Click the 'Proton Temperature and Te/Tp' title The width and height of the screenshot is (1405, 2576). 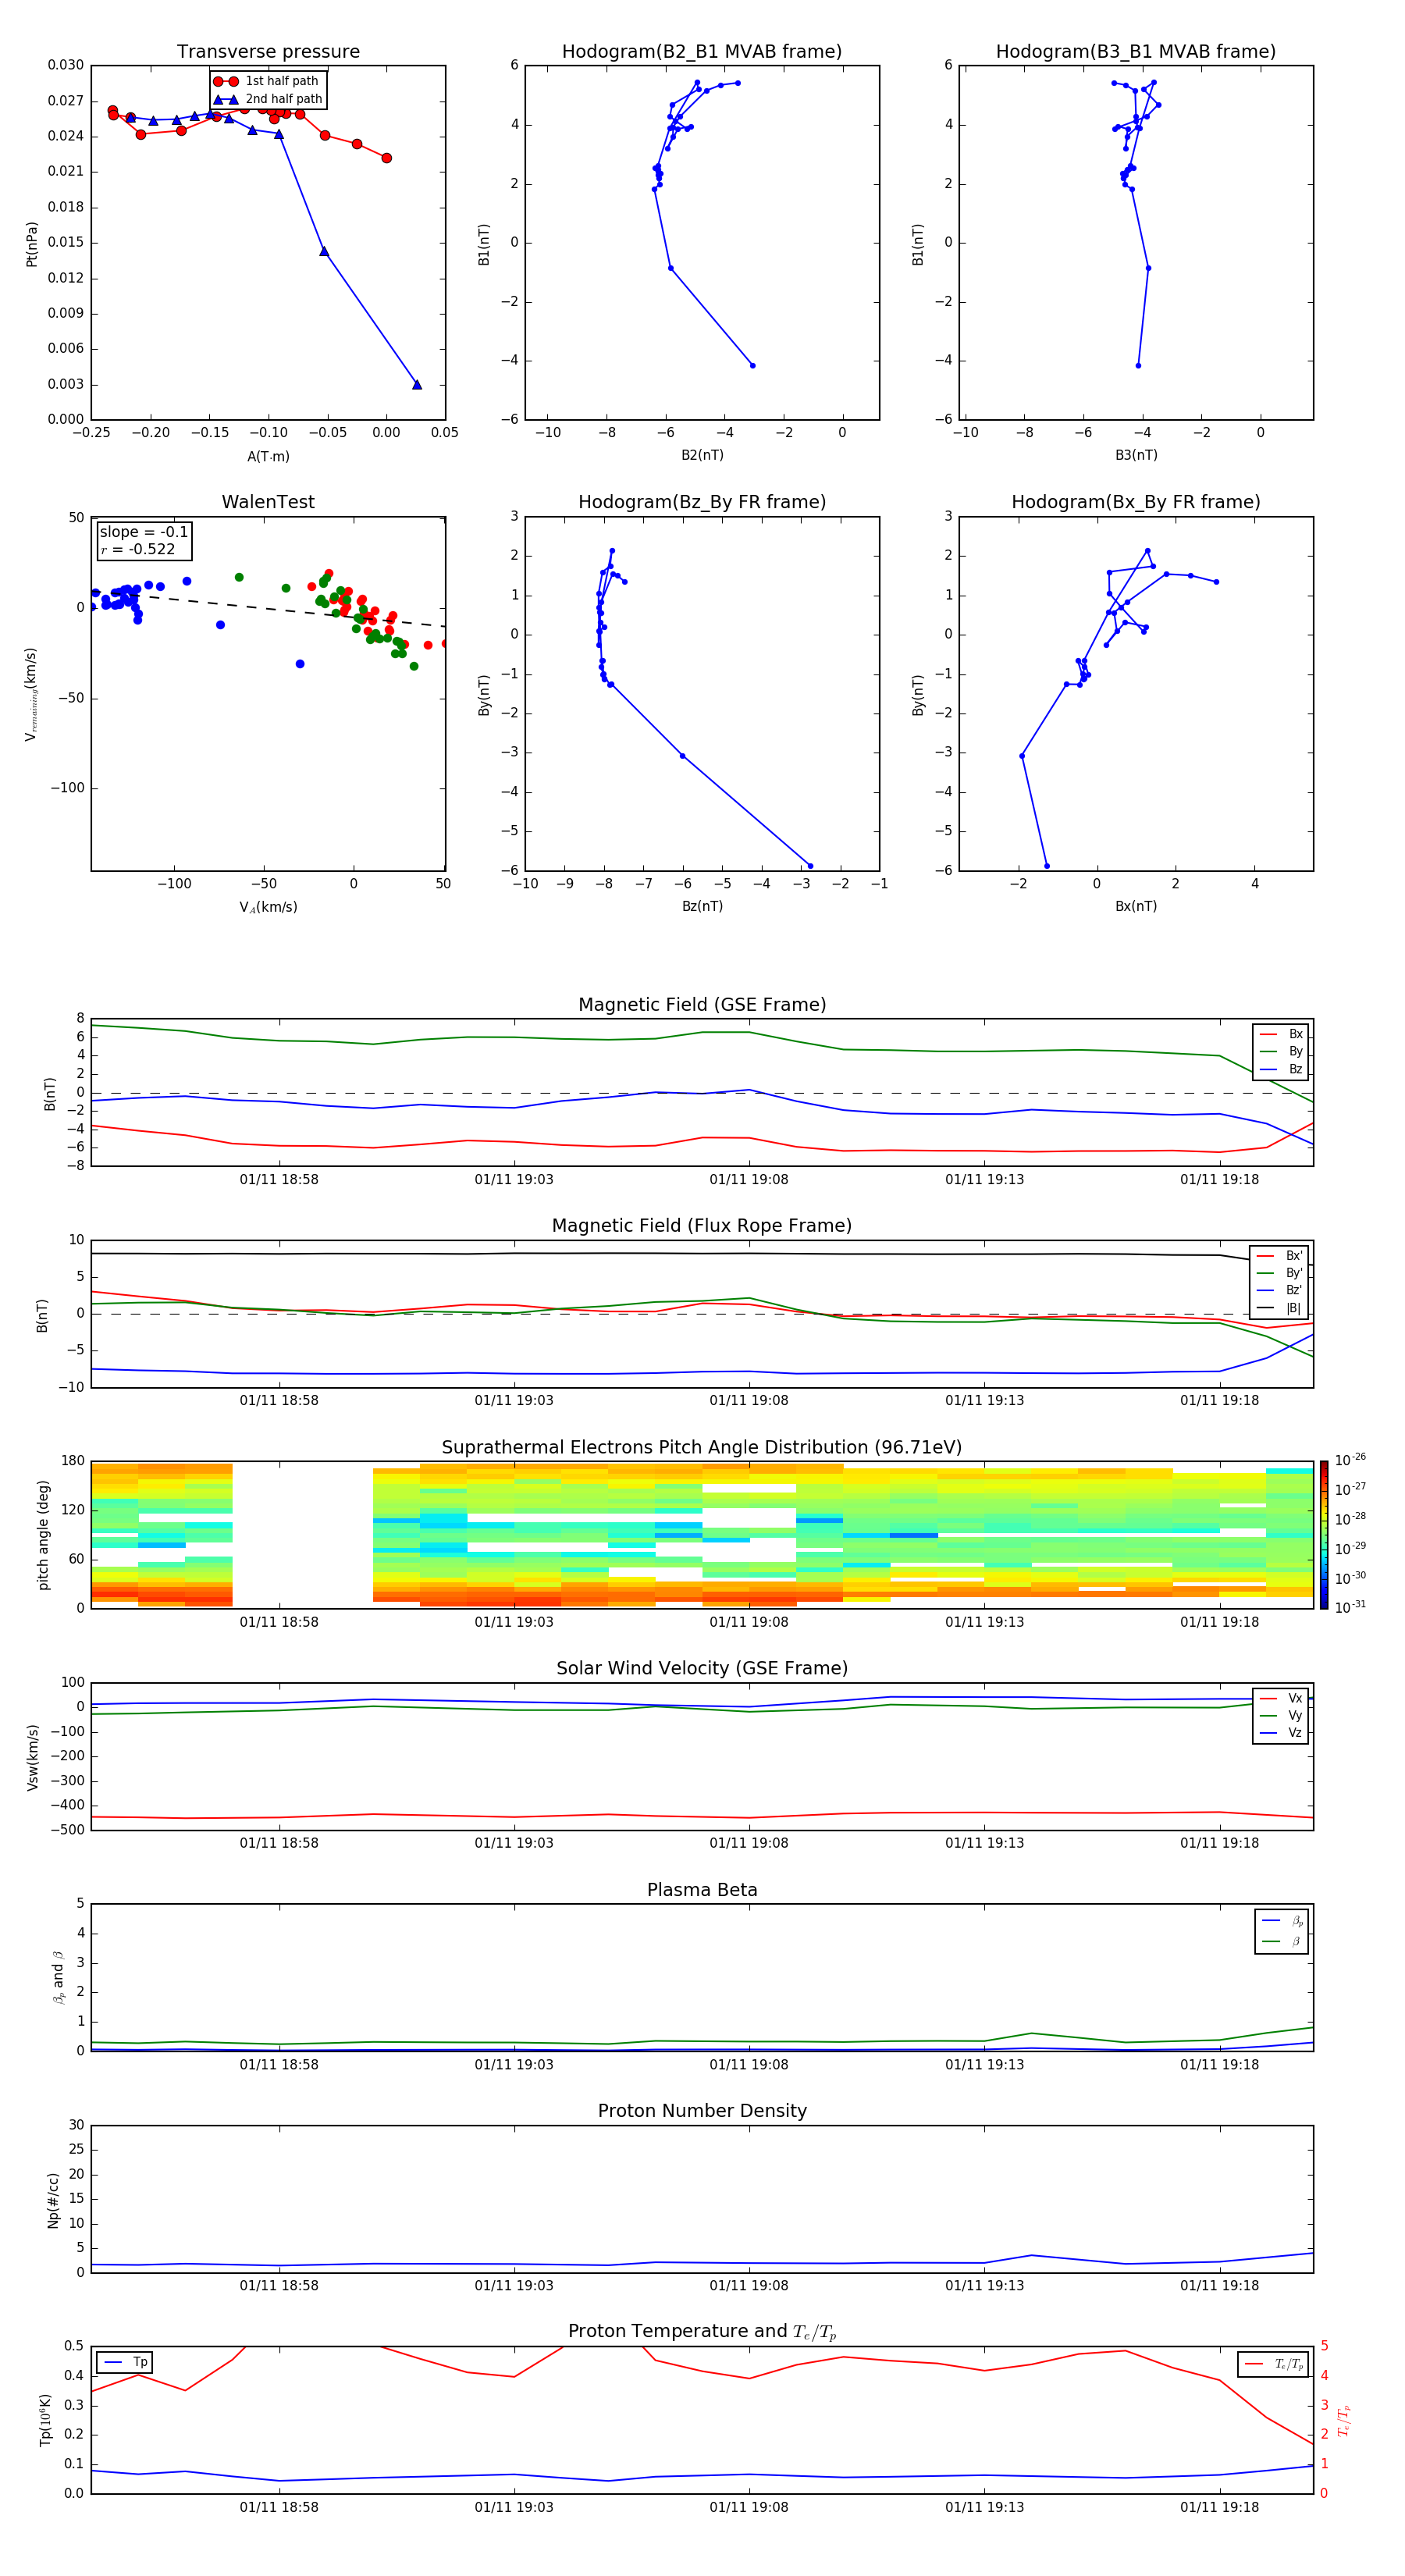[702, 2332]
